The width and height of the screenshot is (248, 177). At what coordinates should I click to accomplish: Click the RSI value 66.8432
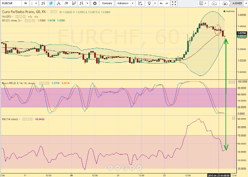(40, 119)
